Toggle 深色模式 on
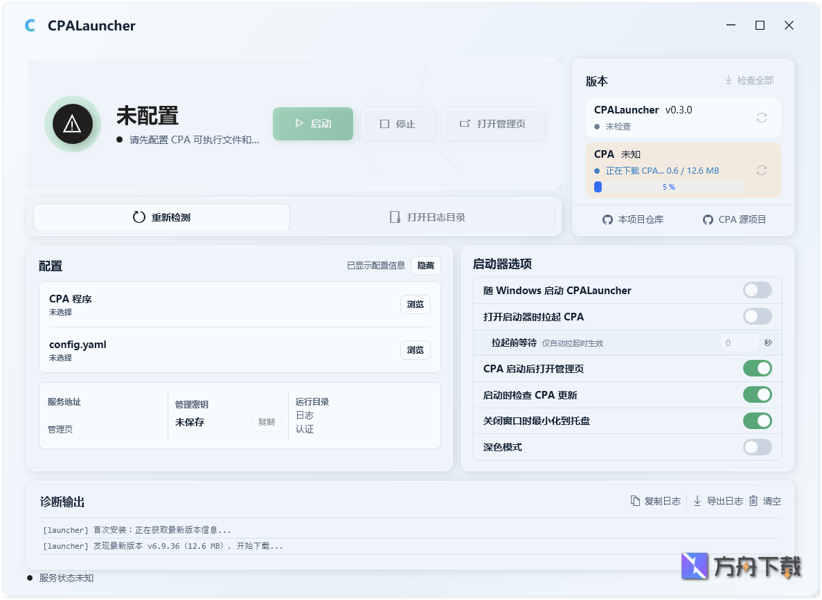Viewport: 822px width, 600px height. 757,447
